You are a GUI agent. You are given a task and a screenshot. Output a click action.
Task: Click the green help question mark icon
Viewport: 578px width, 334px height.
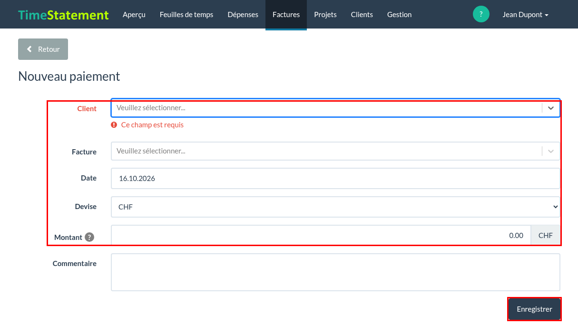(481, 14)
